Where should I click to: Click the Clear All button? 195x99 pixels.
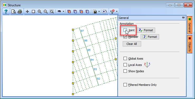pyautogui.click(x=132, y=44)
